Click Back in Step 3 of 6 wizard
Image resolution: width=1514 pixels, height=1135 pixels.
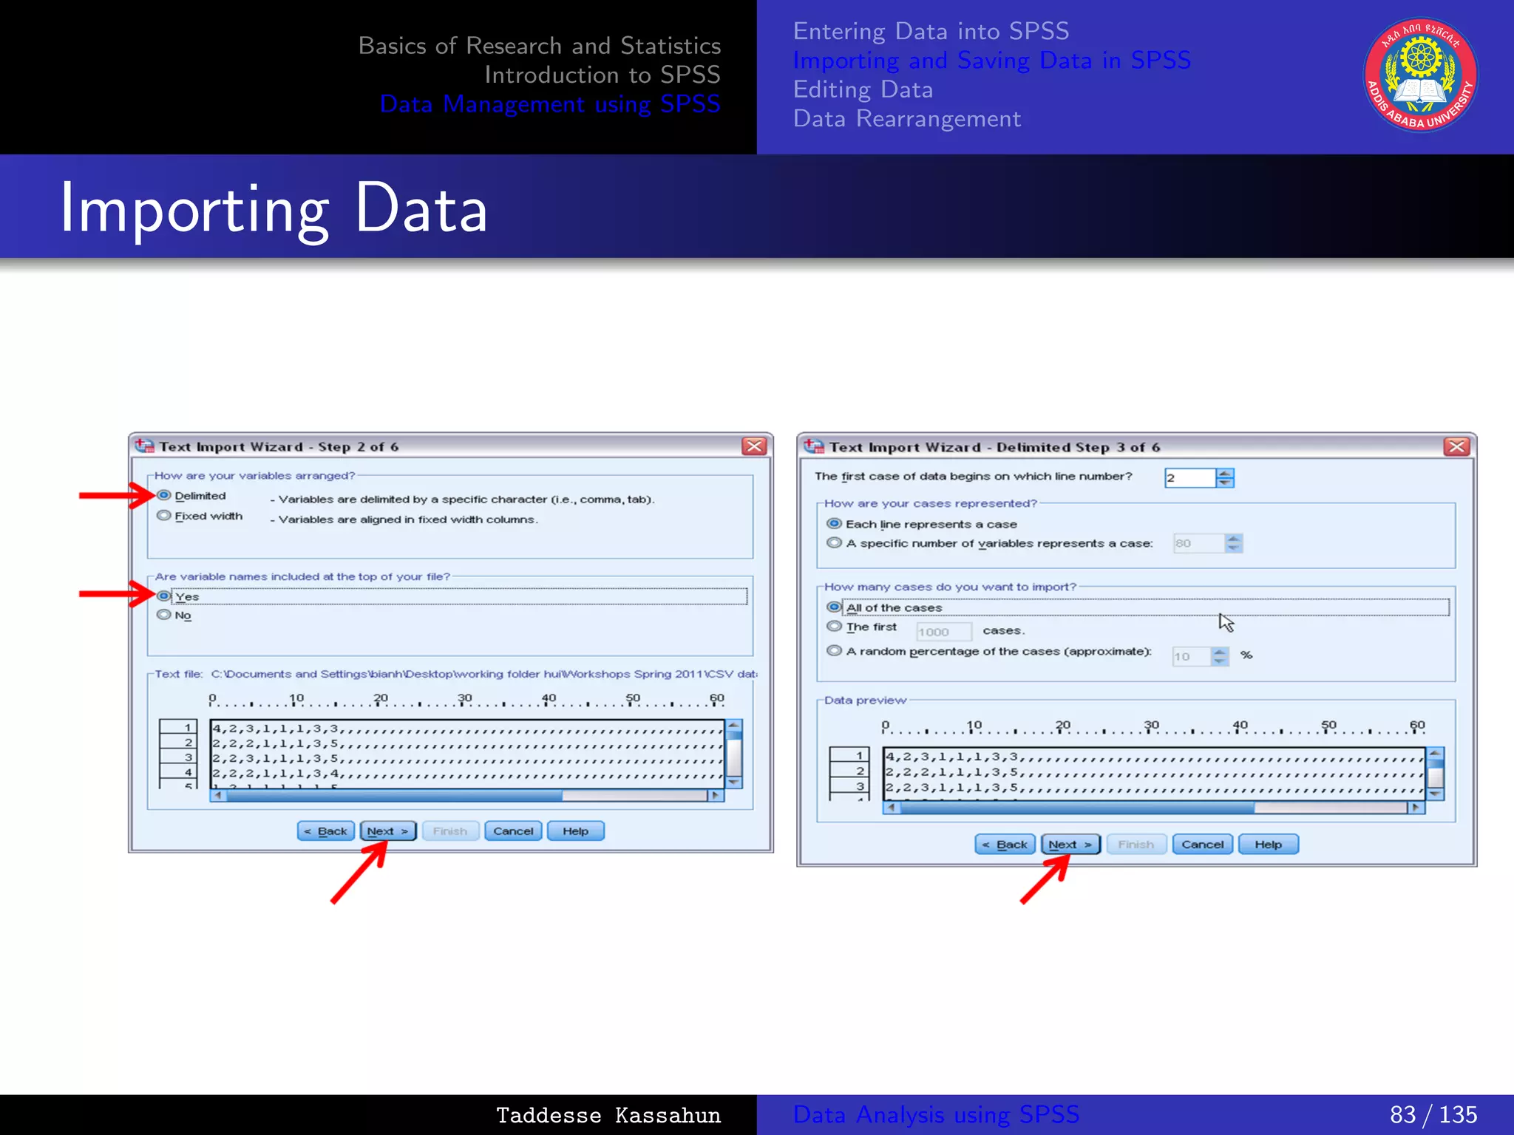(x=1005, y=845)
